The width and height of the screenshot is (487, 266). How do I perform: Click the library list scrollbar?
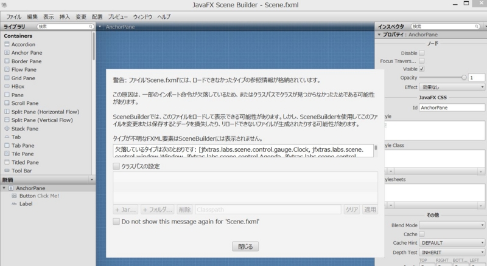(94, 47)
